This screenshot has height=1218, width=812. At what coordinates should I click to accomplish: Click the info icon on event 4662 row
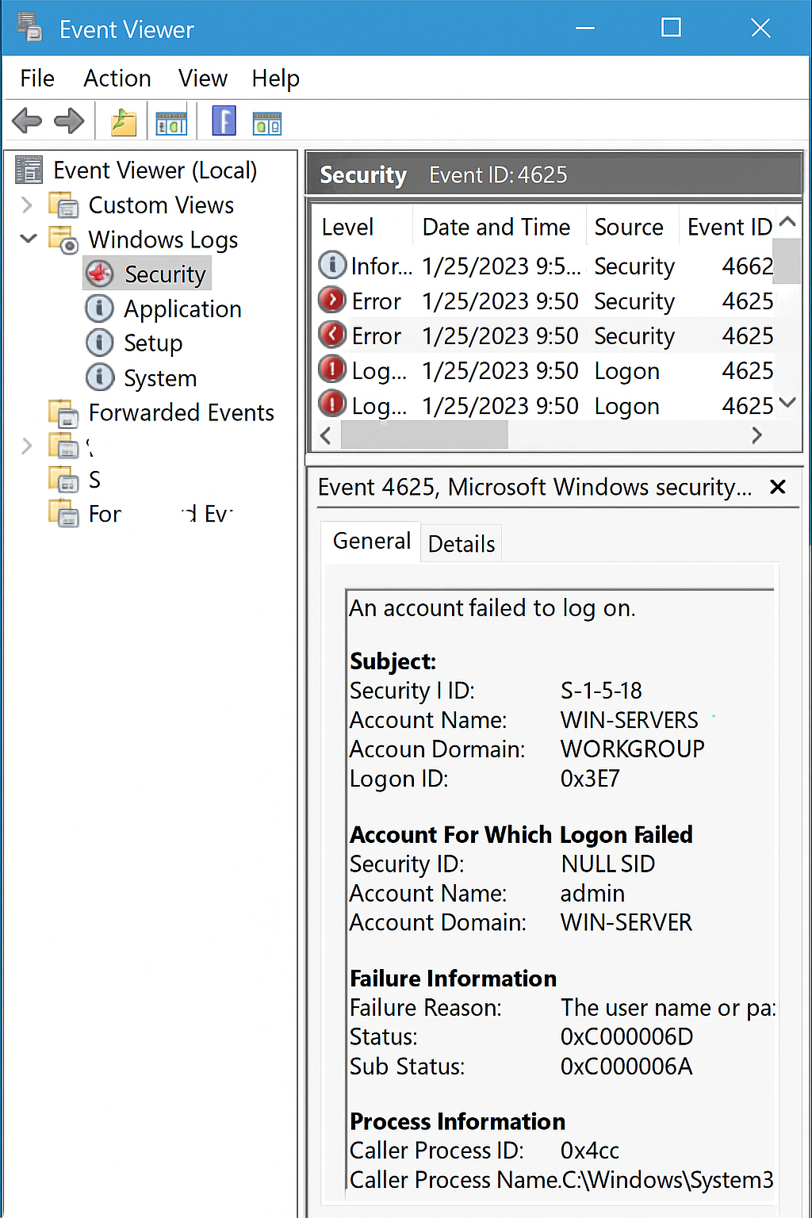click(332, 265)
